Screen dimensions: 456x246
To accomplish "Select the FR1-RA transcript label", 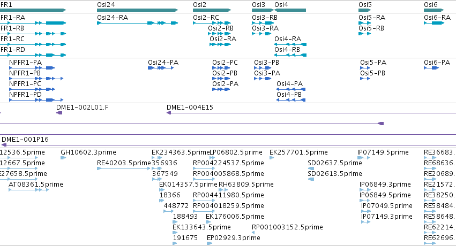I will point(13,18).
